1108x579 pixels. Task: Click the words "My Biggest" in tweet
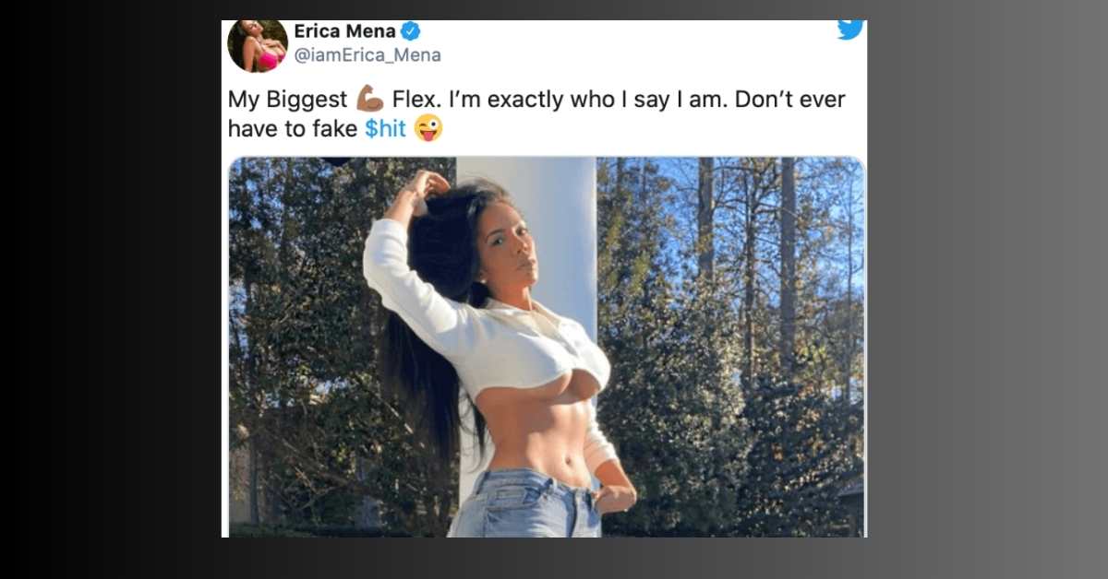[x=287, y=100]
